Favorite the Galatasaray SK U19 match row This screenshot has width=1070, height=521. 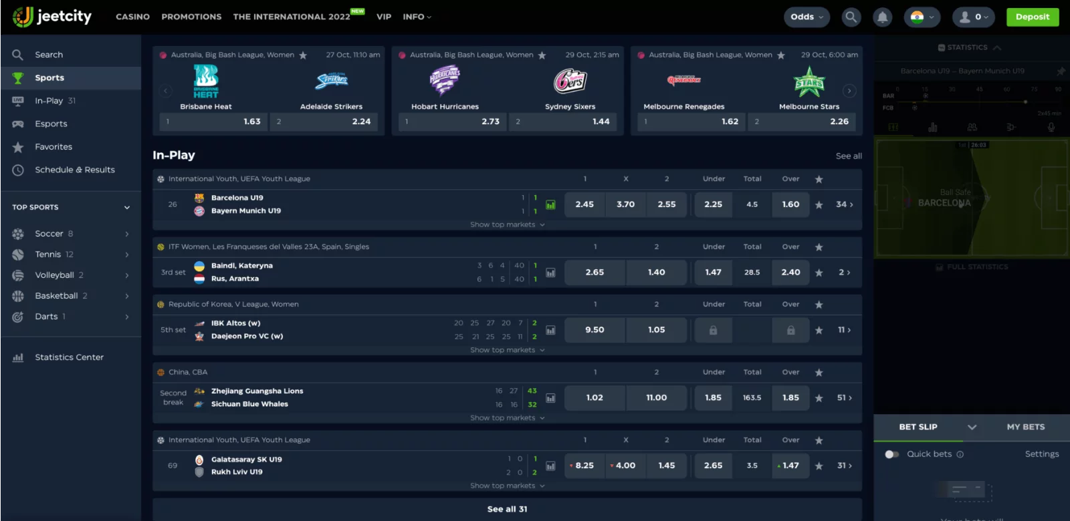click(x=819, y=466)
